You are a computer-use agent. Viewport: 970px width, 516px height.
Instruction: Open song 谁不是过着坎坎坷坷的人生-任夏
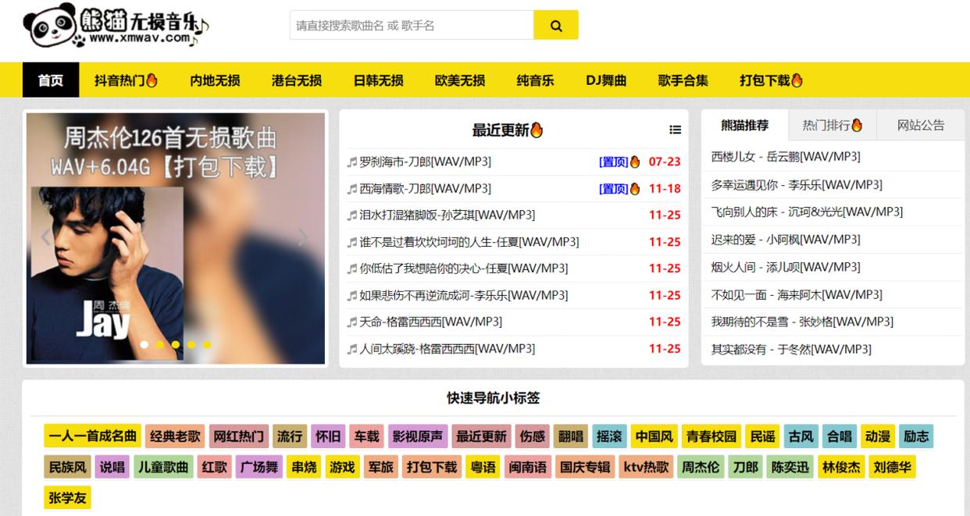point(469,242)
